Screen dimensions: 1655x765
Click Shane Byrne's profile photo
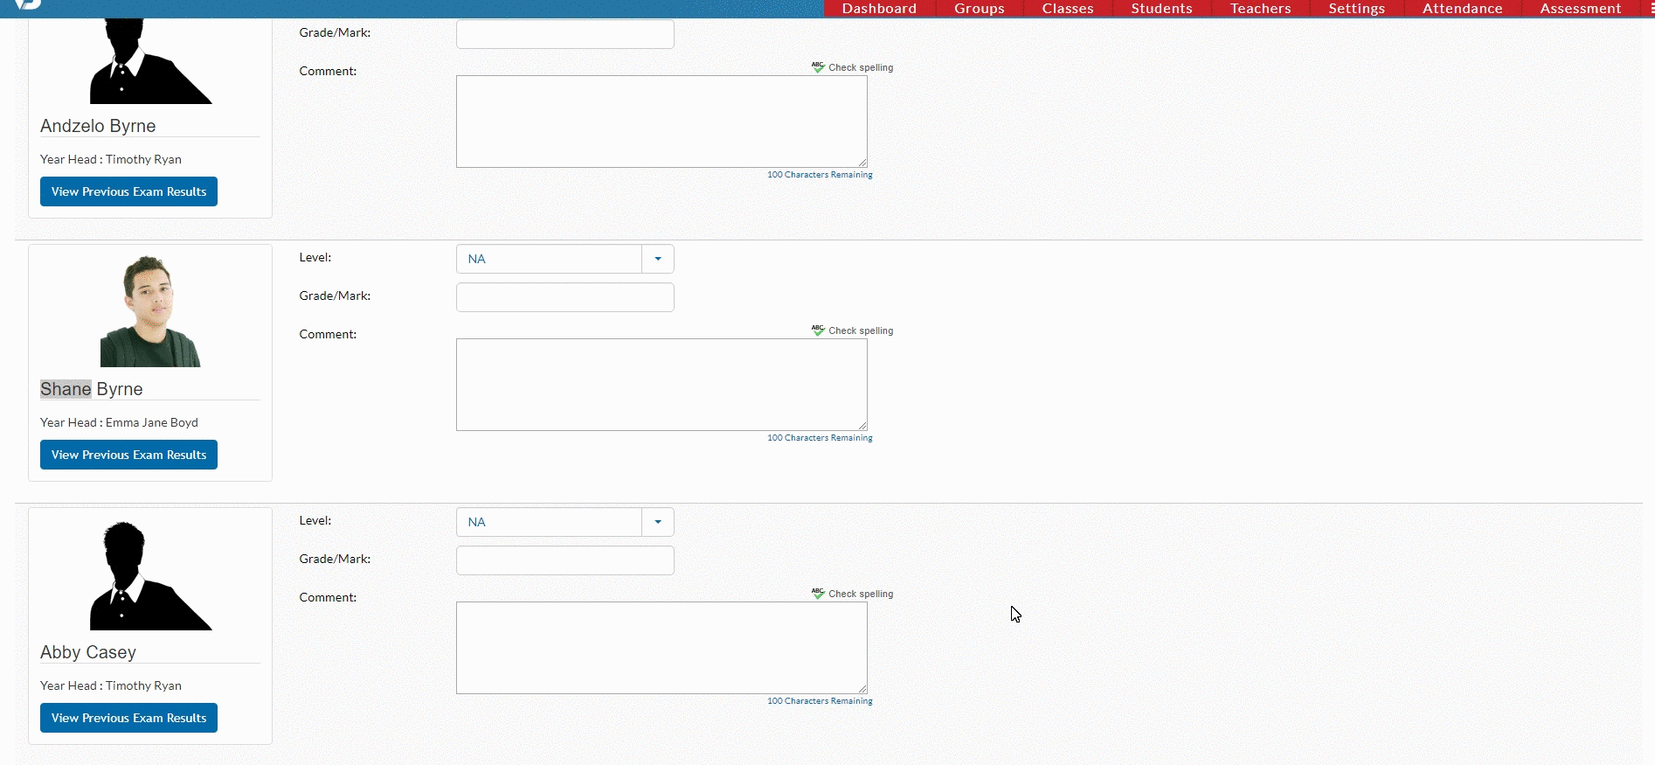(150, 310)
